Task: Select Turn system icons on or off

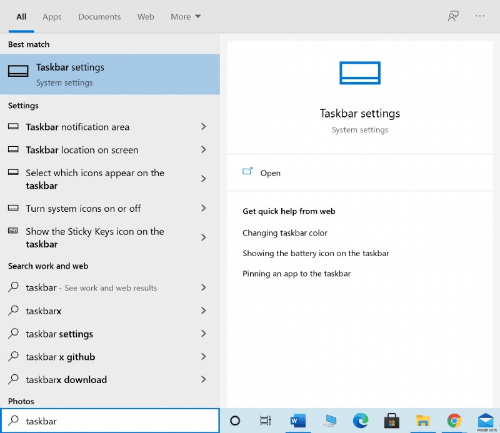Action: [x=83, y=209]
